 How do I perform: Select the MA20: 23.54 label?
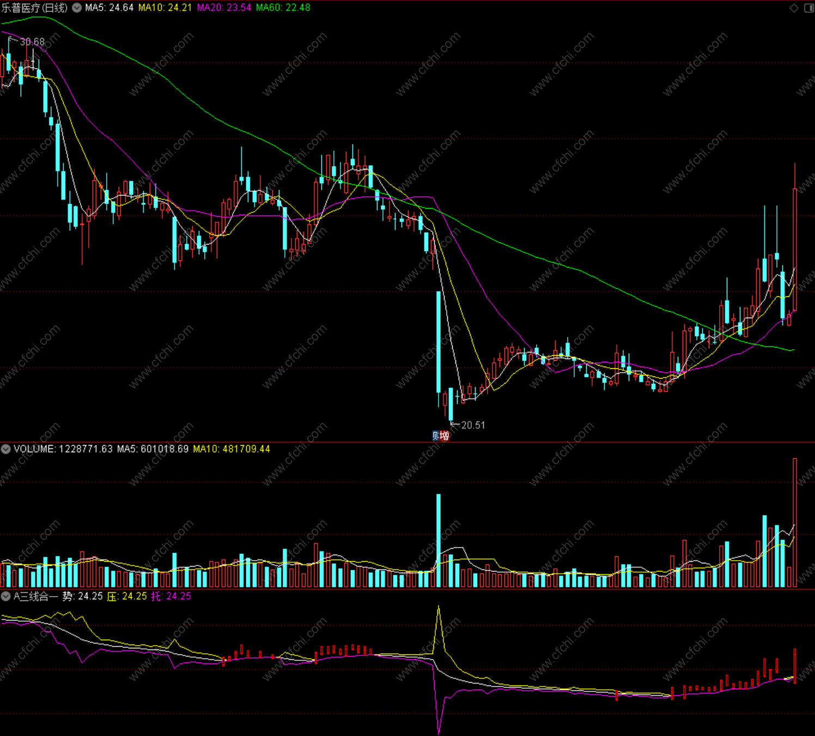224,8
